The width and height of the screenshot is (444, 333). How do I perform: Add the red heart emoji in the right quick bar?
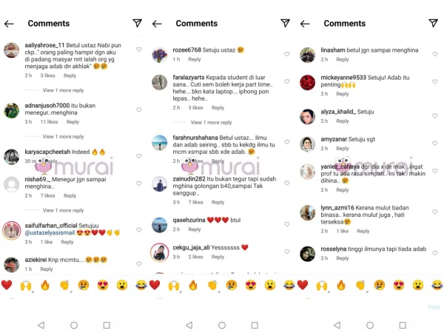303,285
